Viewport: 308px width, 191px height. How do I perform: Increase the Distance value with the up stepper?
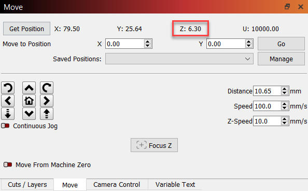tap(285, 89)
